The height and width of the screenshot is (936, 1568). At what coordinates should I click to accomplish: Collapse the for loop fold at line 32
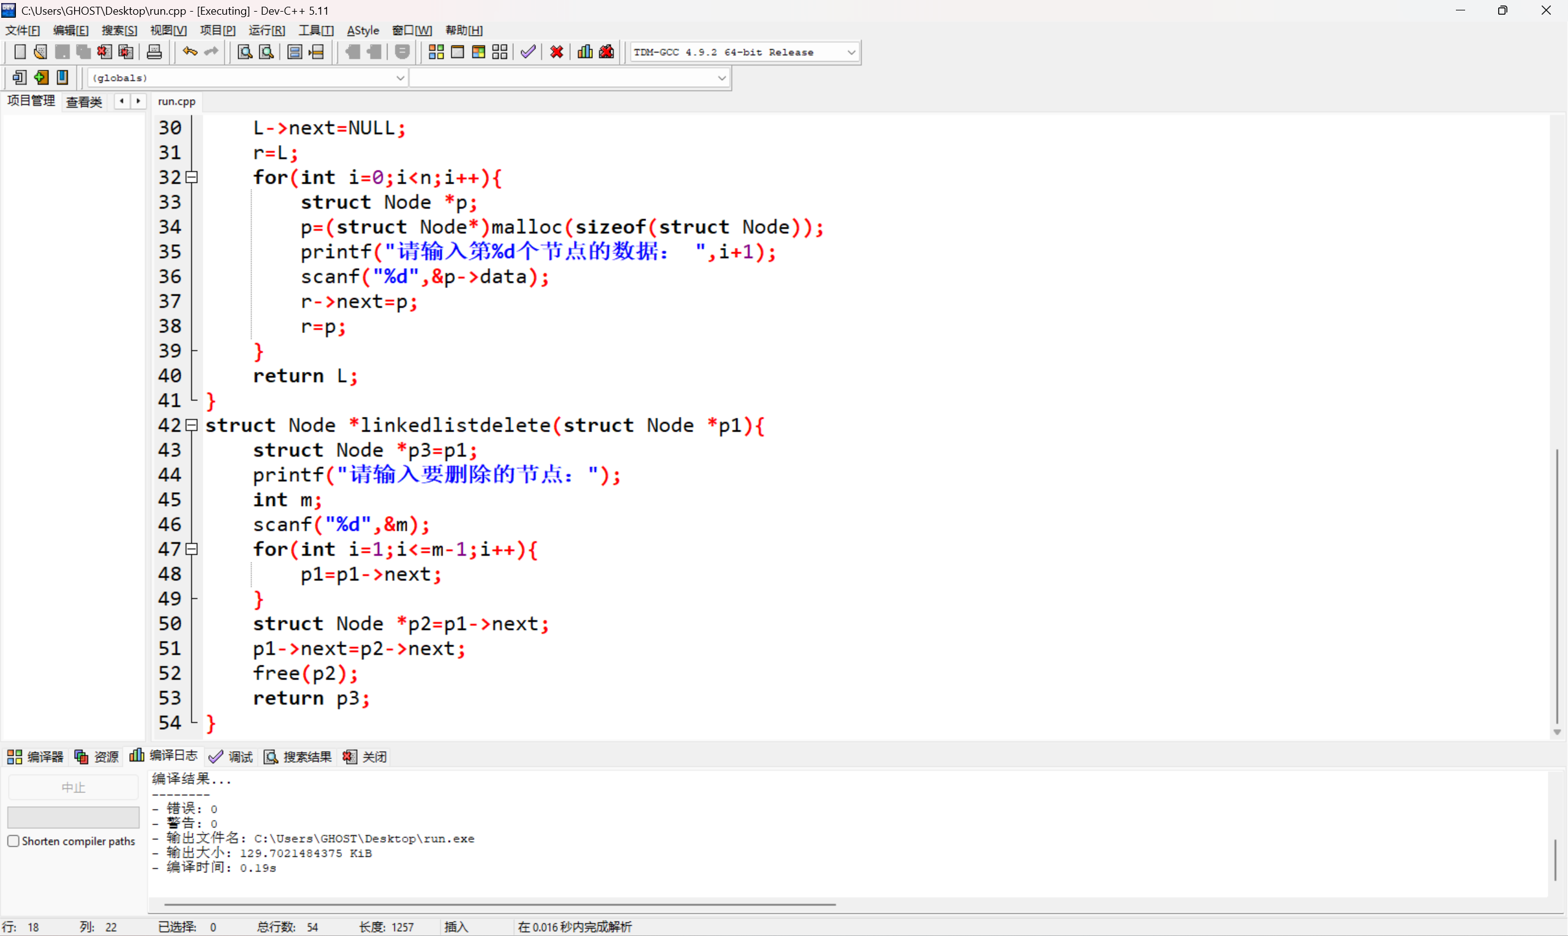[192, 178]
